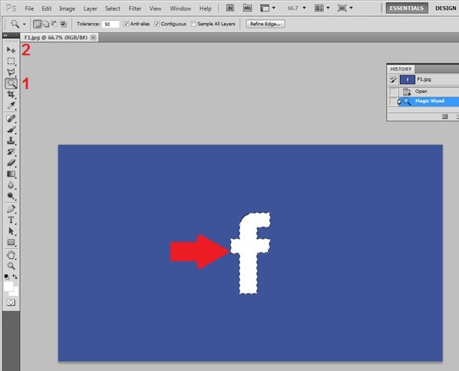The image size is (459, 371).
Task: Open the tool preset picker dropdown
Action: point(24,24)
